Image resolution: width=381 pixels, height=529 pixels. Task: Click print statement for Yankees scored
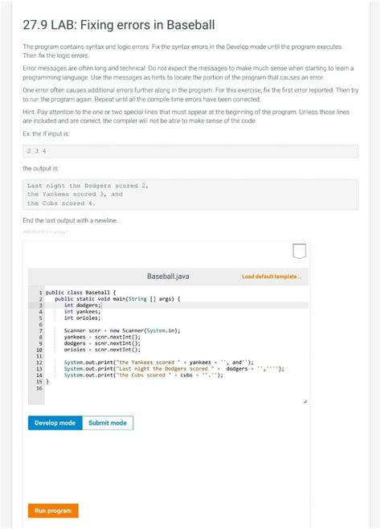point(158,363)
